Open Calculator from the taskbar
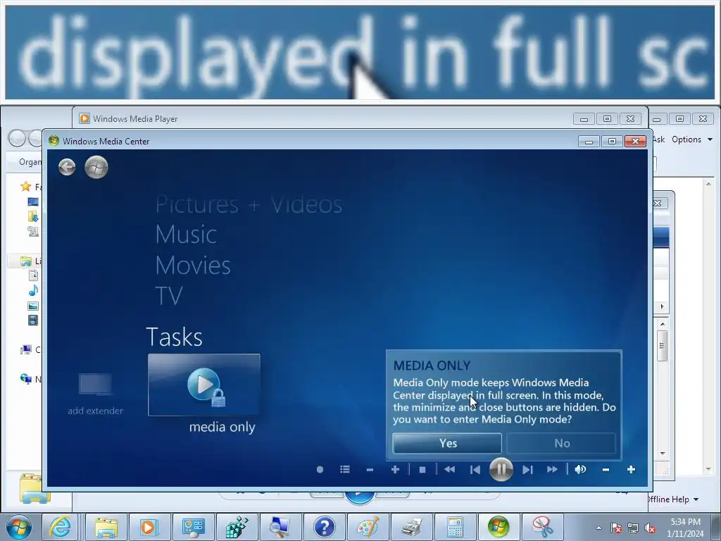Image resolution: width=721 pixels, height=541 pixels. tap(455, 527)
